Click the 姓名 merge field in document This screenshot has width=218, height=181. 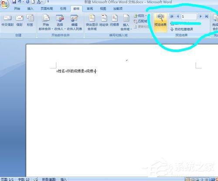tap(61, 71)
